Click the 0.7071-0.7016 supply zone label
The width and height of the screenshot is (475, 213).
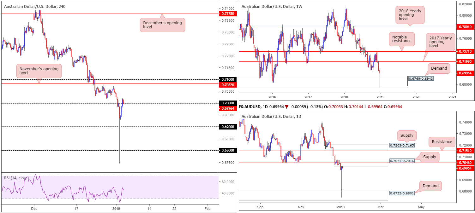402,161
